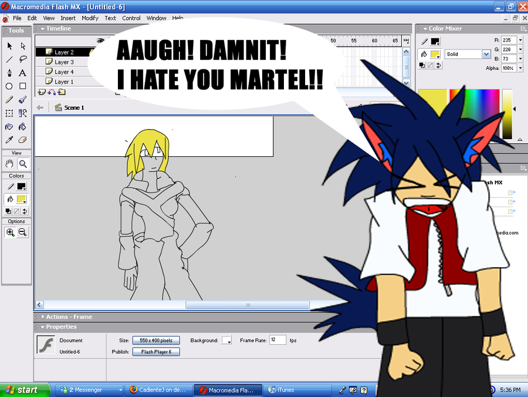Choose the Enlarge zoom option
Viewport: 528px width, 397px height.
(10, 232)
